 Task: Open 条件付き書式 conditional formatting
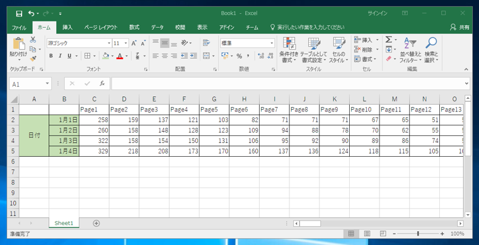click(289, 50)
